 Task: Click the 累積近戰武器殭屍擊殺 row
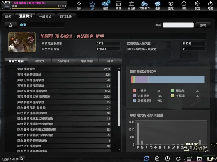coord(64,91)
